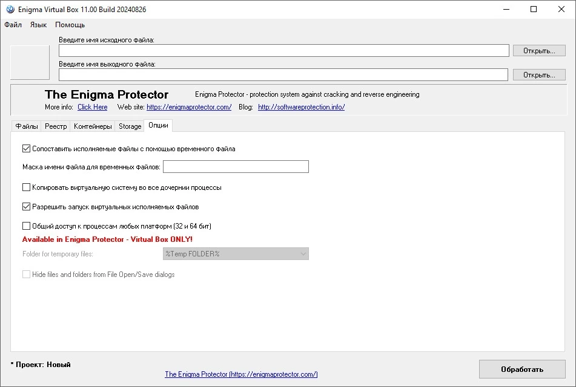The height and width of the screenshot is (387, 576).
Task: Minimize the Enigma Virtual Box window
Action: tap(506, 9)
